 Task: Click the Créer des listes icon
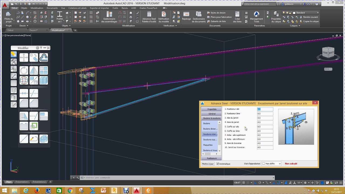[237, 14]
